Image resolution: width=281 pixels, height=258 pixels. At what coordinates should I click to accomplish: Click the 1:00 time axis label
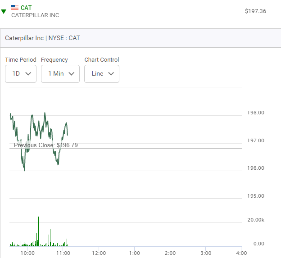(x=134, y=253)
